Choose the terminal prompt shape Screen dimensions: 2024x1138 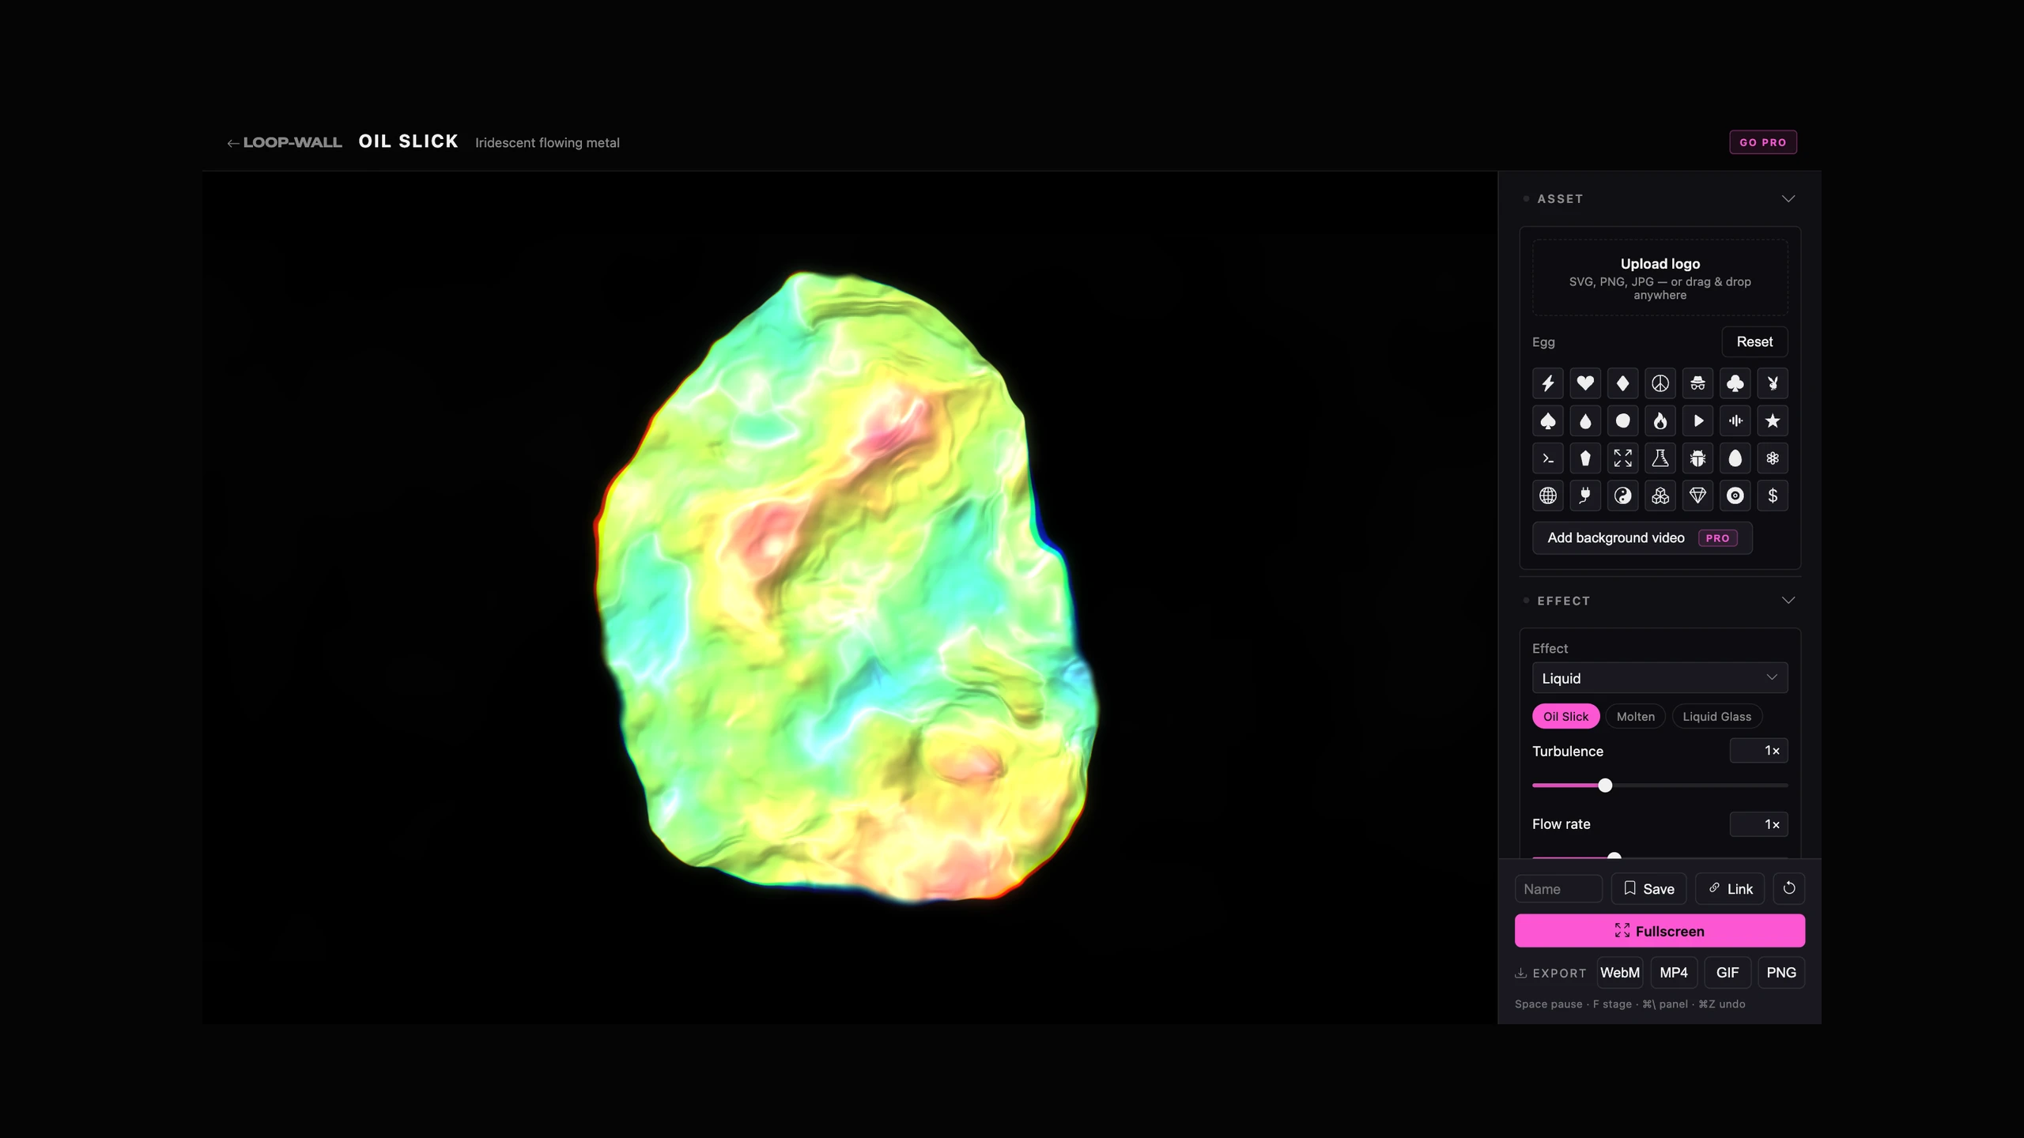(1547, 458)
